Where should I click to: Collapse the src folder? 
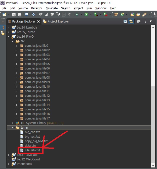pos(13,41)
